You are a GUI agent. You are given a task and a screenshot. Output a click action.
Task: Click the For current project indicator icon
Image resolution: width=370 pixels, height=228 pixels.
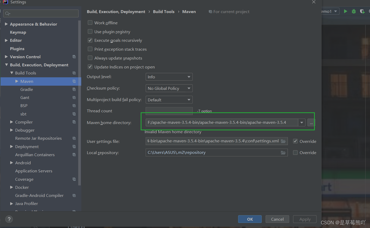tap(210, 11)
